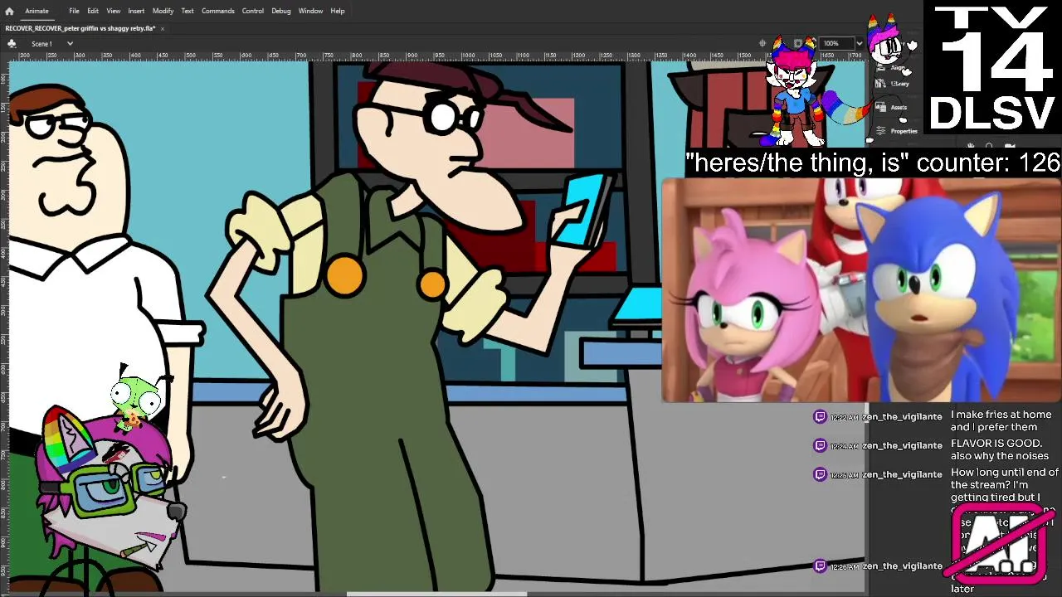Image resolution: width=1062 pixels, height=597 pixels.
Task: Open the zoom level dropdown arrow
Action: pos(859,43)
